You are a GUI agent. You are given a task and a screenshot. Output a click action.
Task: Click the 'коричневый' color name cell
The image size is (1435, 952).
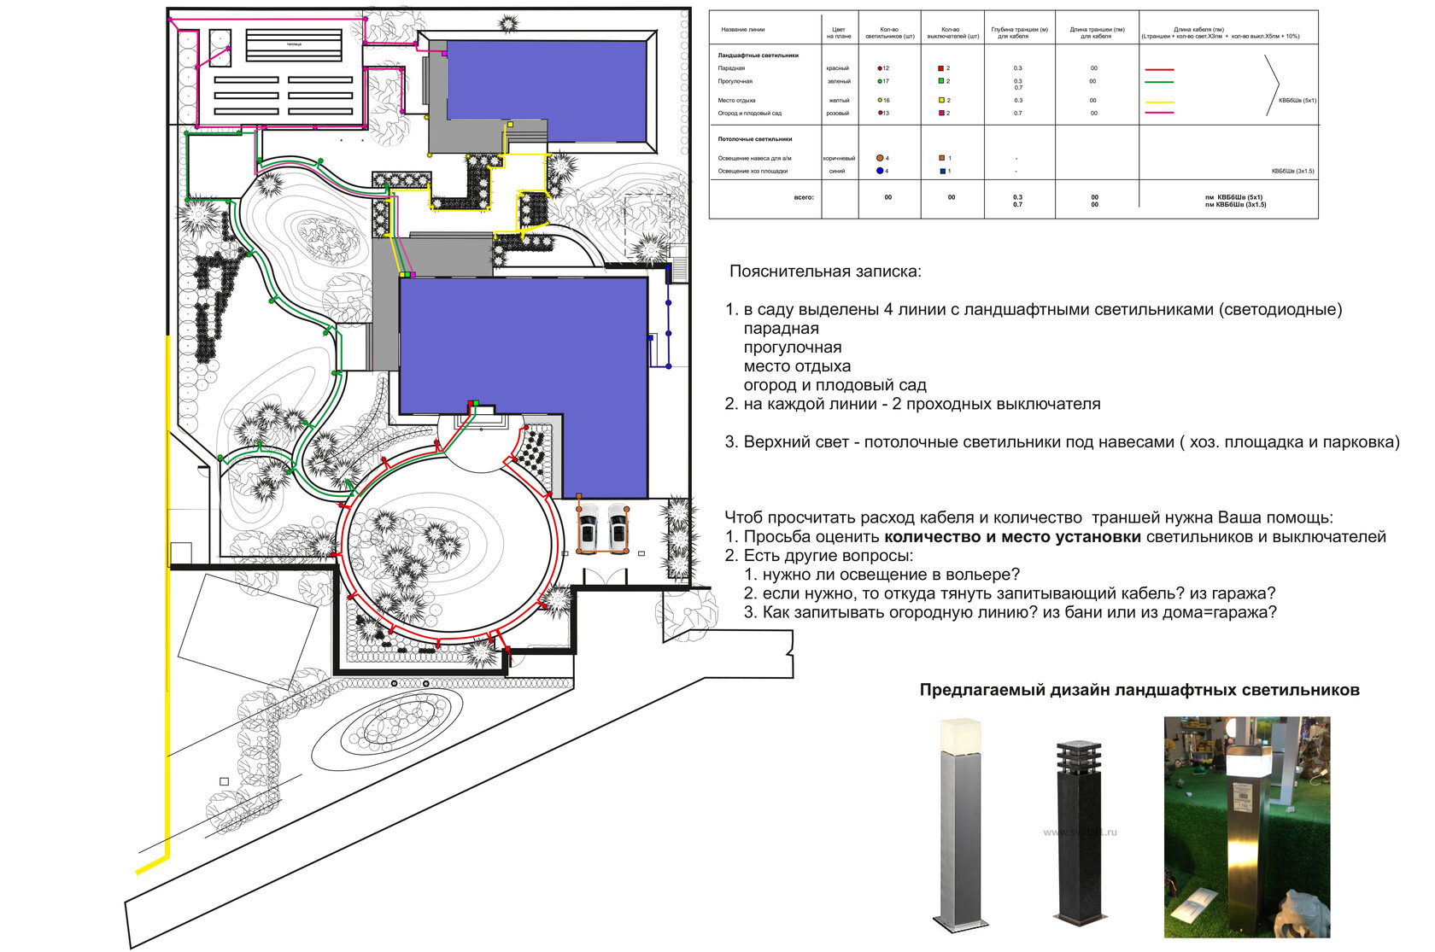point(839,158)
